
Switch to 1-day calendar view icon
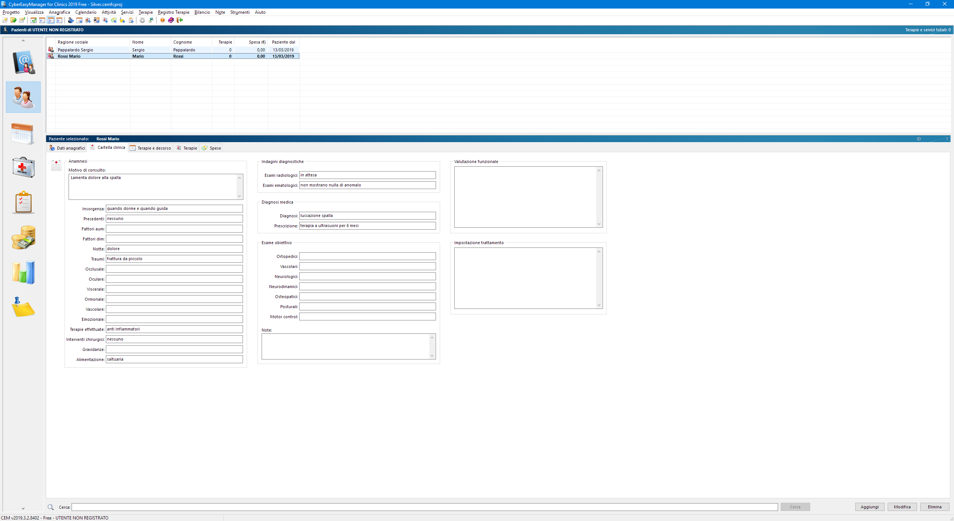(x=42, y=20)
